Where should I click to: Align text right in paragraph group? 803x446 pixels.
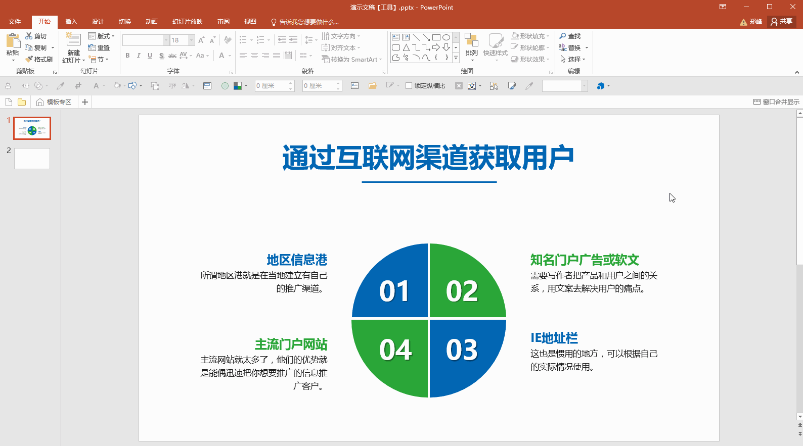265,56
